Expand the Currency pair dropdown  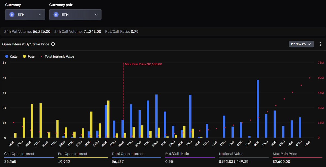pos(75,15)
